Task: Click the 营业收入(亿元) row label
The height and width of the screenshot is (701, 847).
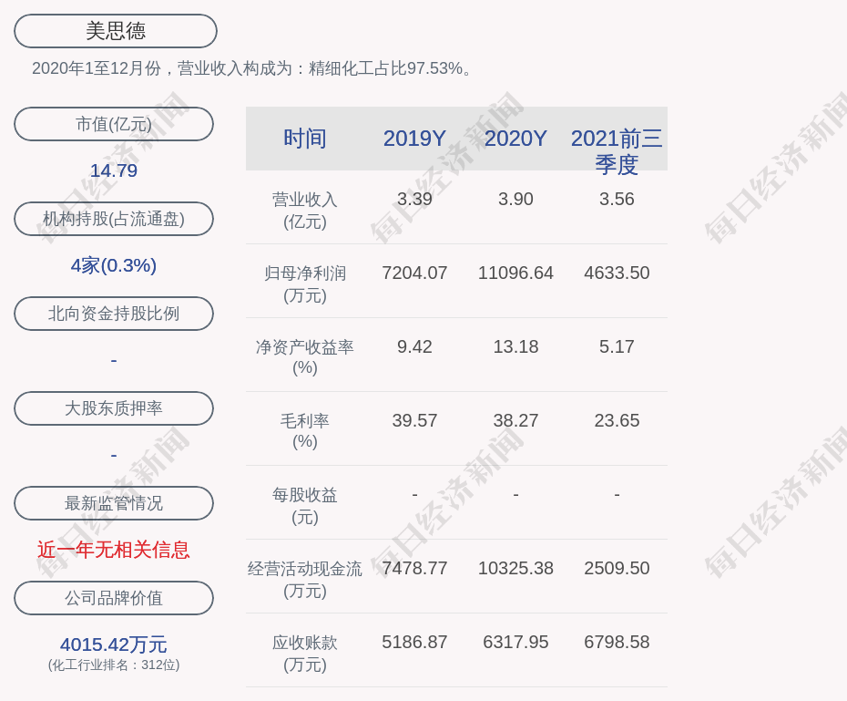Action: click(x=305, y=211)
